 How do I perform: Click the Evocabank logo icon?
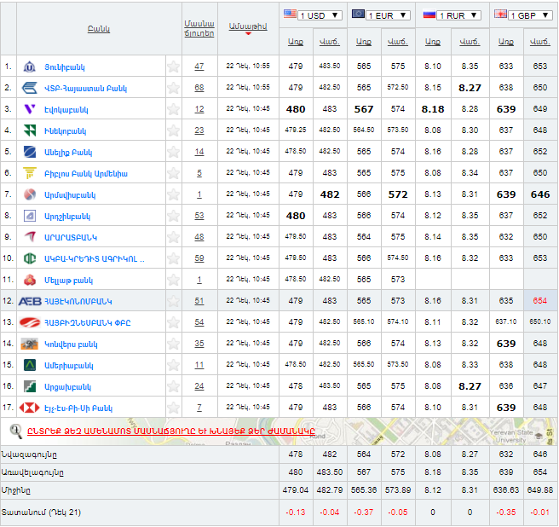pyautogui.click(x=29, y=109)
